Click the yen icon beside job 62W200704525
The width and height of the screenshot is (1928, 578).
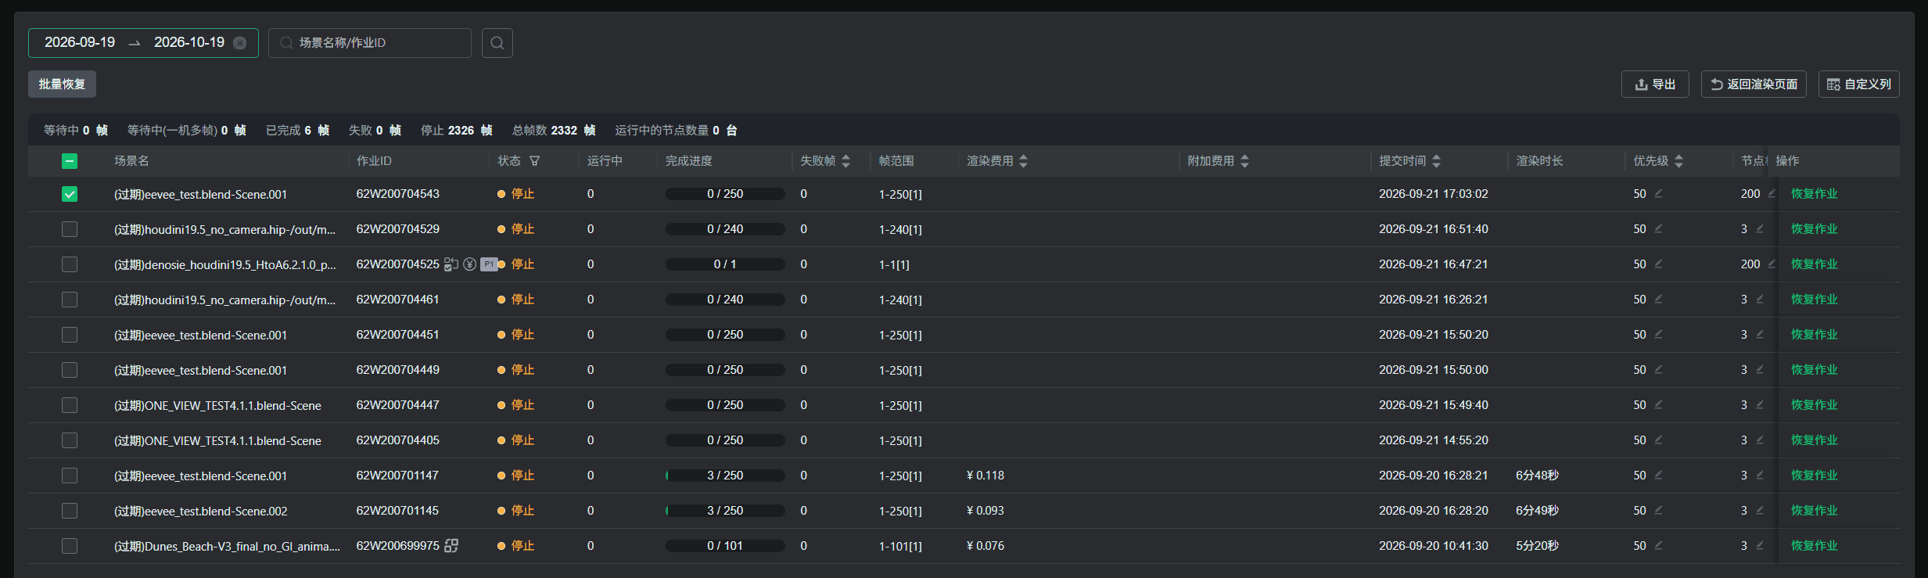[x=469, y=264]
